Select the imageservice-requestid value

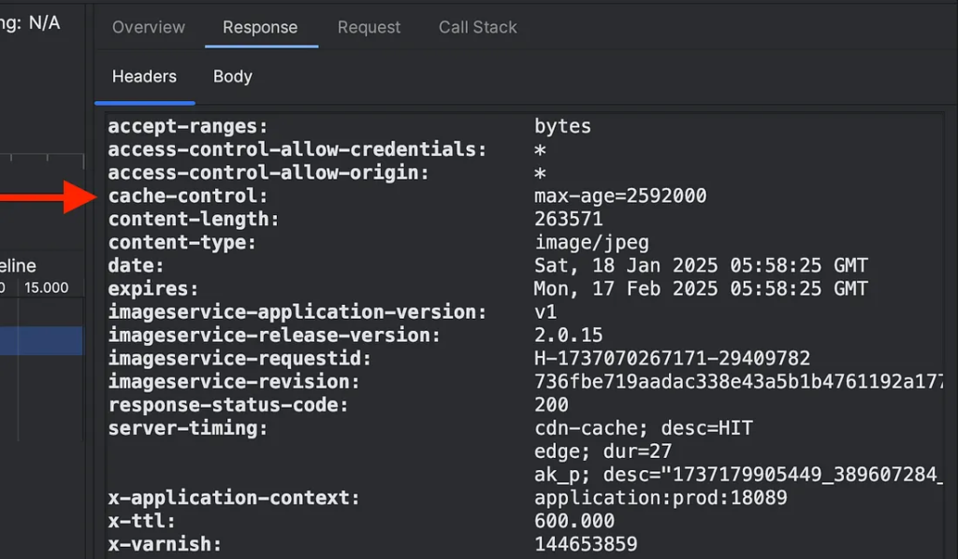[672, 359]
